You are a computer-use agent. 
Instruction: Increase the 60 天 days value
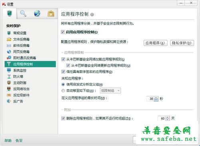click(x=168, y=117)
